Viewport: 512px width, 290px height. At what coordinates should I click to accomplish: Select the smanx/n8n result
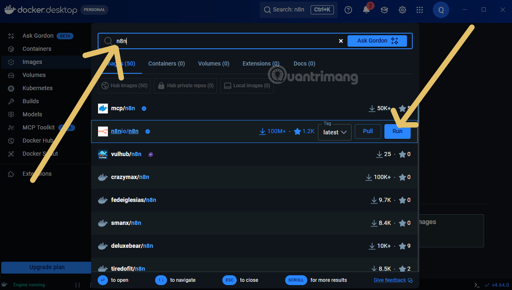254,223
